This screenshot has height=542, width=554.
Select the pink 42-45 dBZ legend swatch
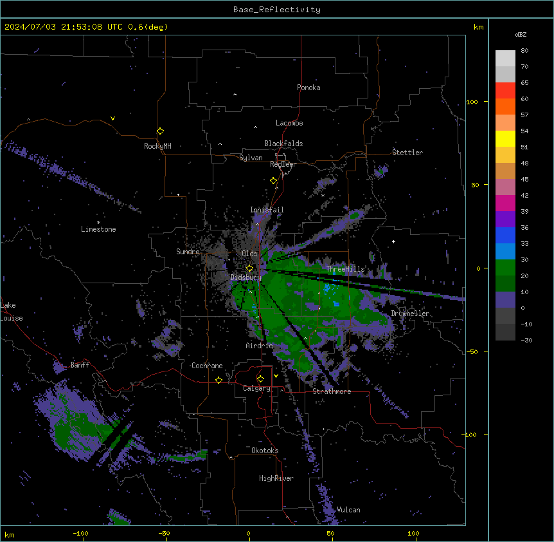(505, 187)
